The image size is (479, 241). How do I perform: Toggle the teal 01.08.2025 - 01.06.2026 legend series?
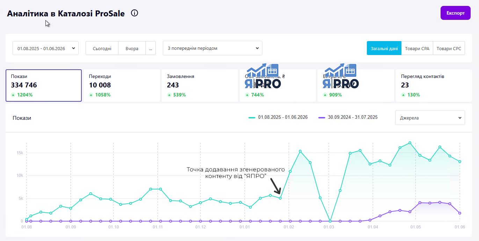coord(278,117)
